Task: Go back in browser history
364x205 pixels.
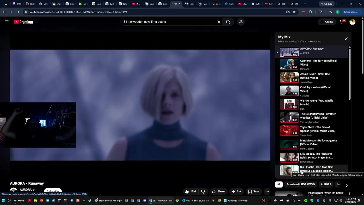Action: [4, 12]
